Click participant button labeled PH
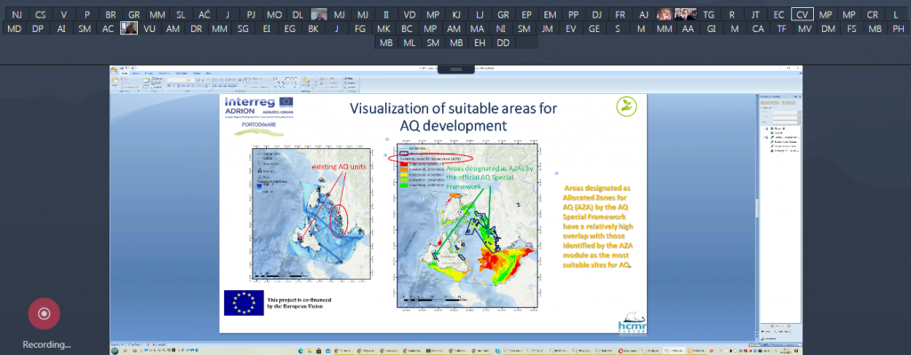911x355 pixels. [x=899, y=29]
